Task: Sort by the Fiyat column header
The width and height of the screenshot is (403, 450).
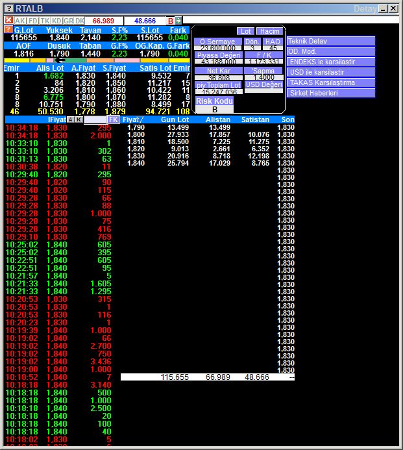Action: coord(132,119)
